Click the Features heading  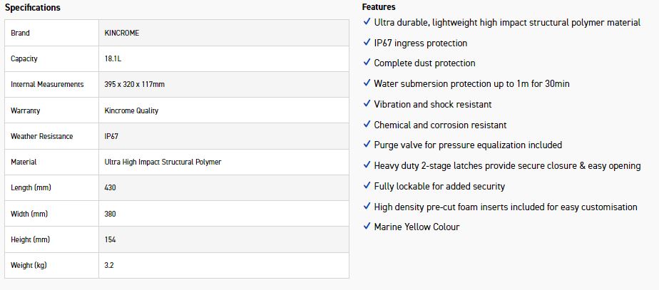click(379, 7)
